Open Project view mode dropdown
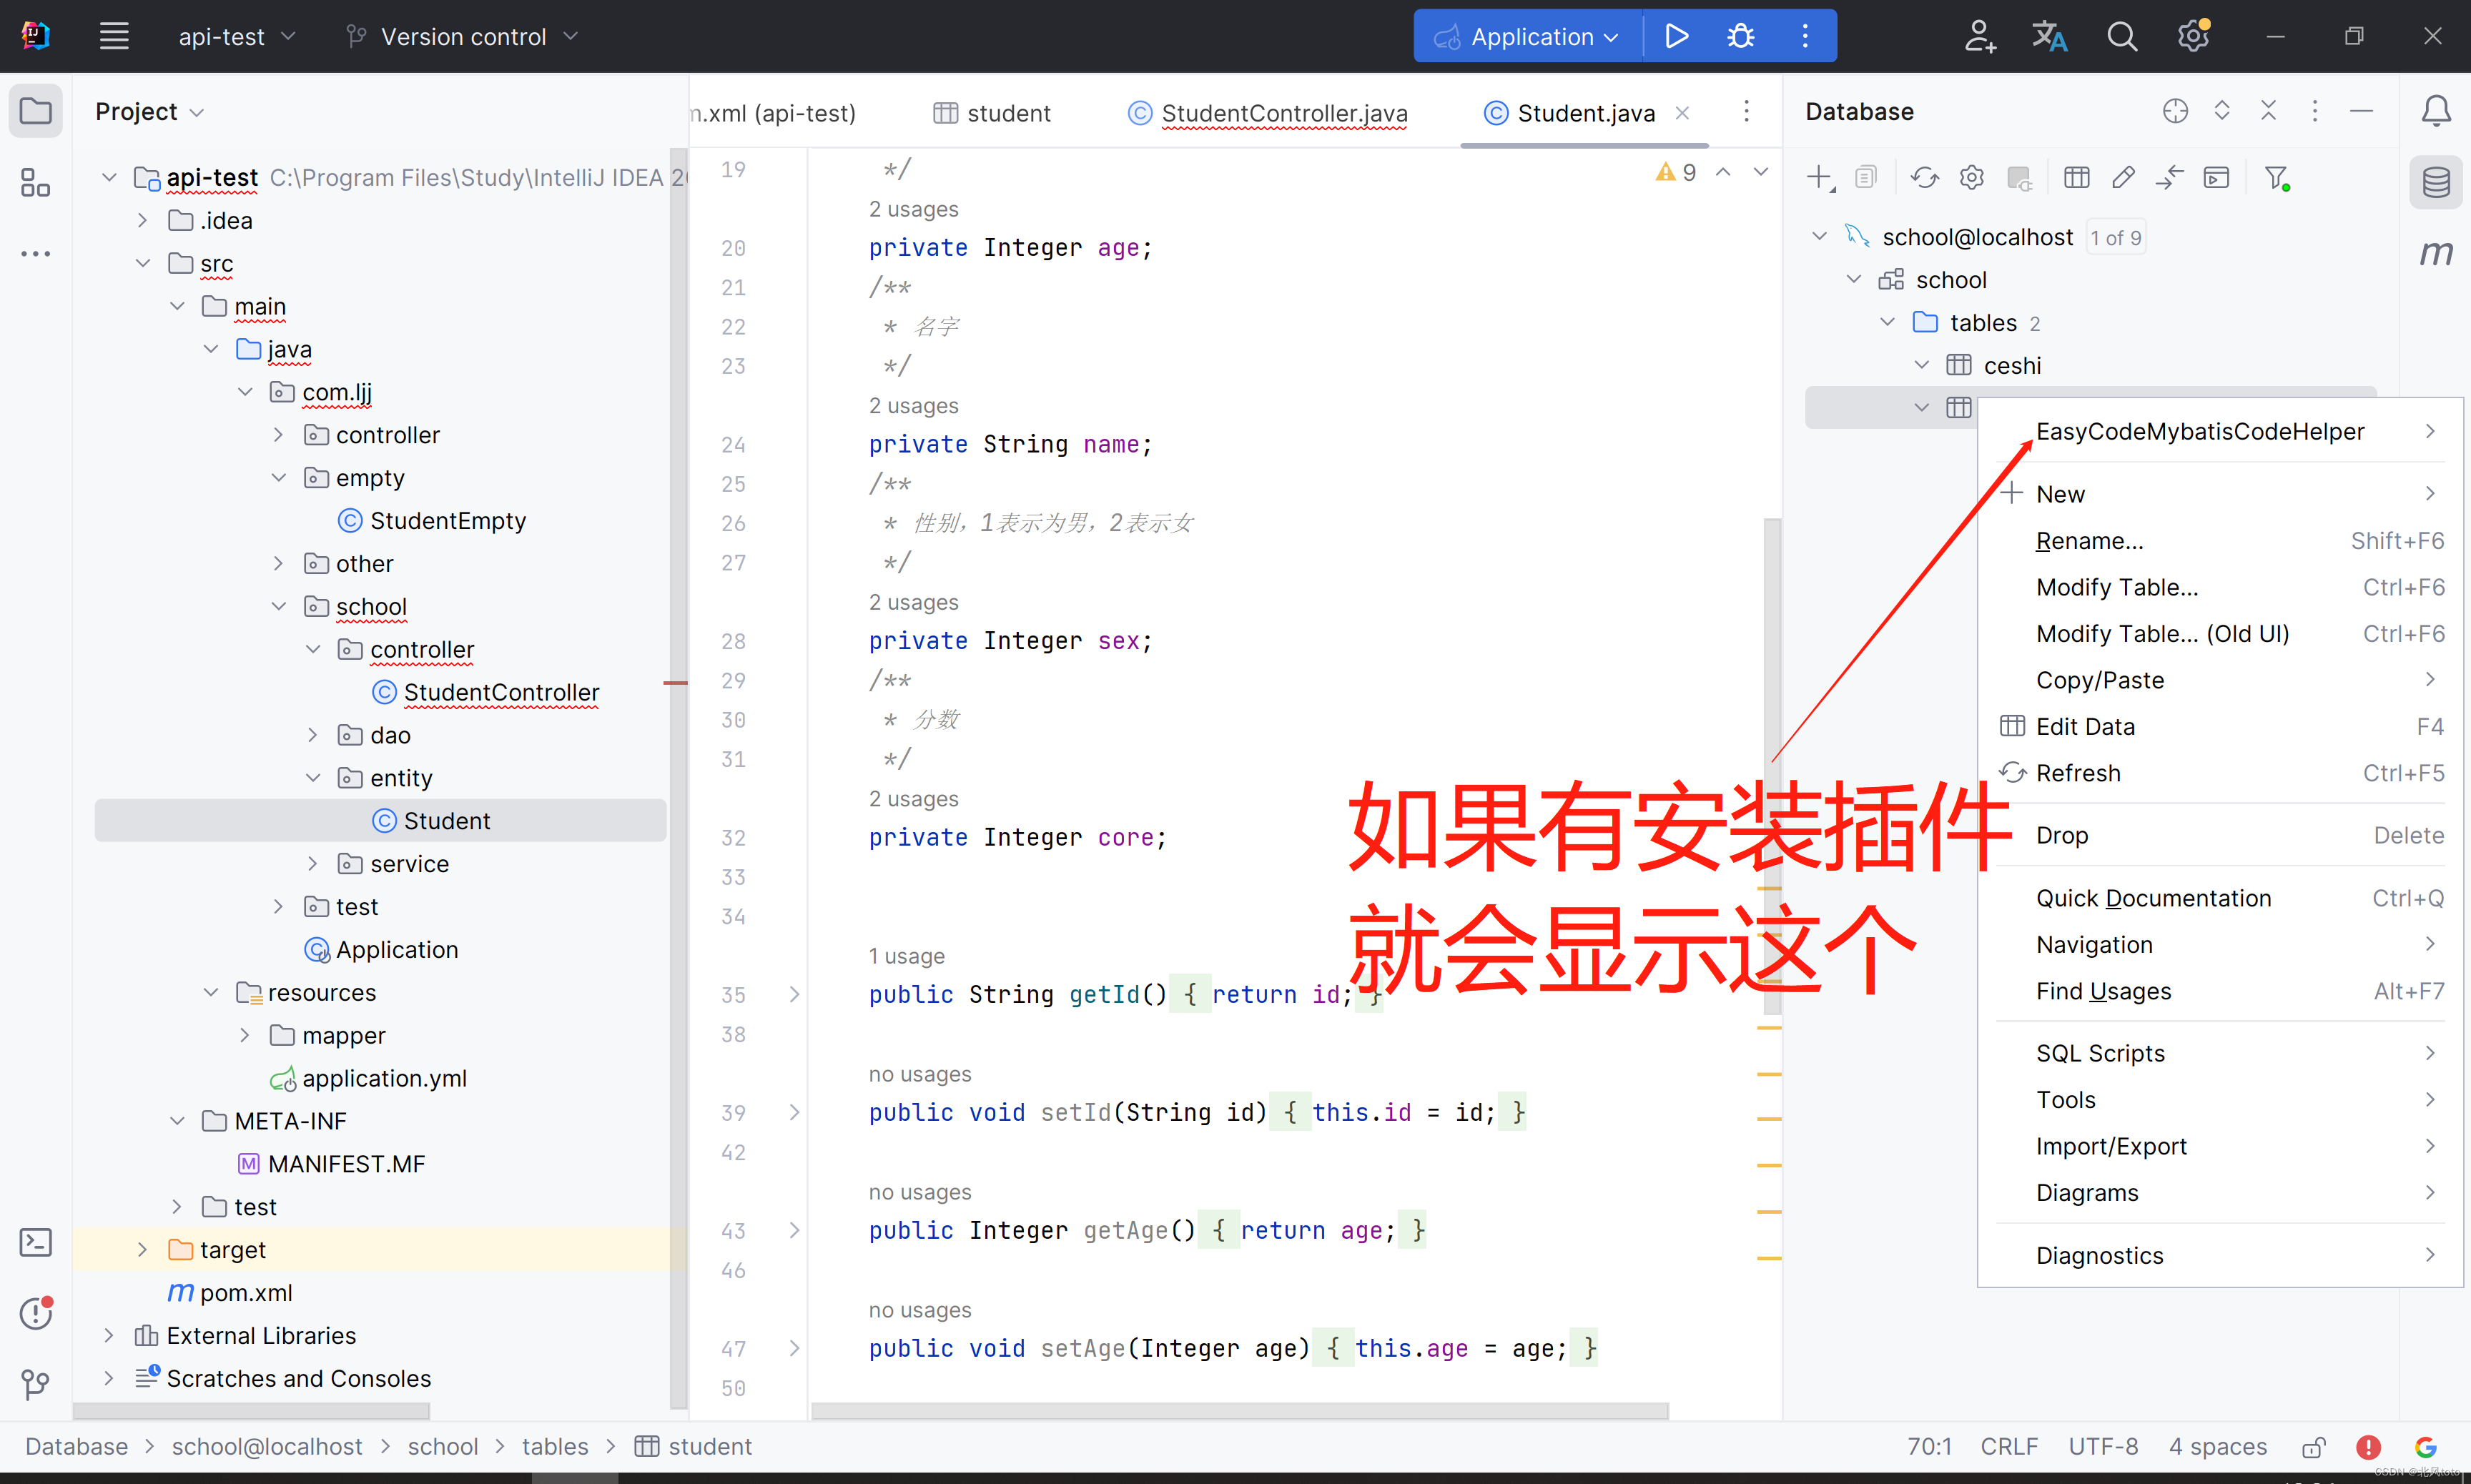2471x1484 pixels. coord(150,111)
